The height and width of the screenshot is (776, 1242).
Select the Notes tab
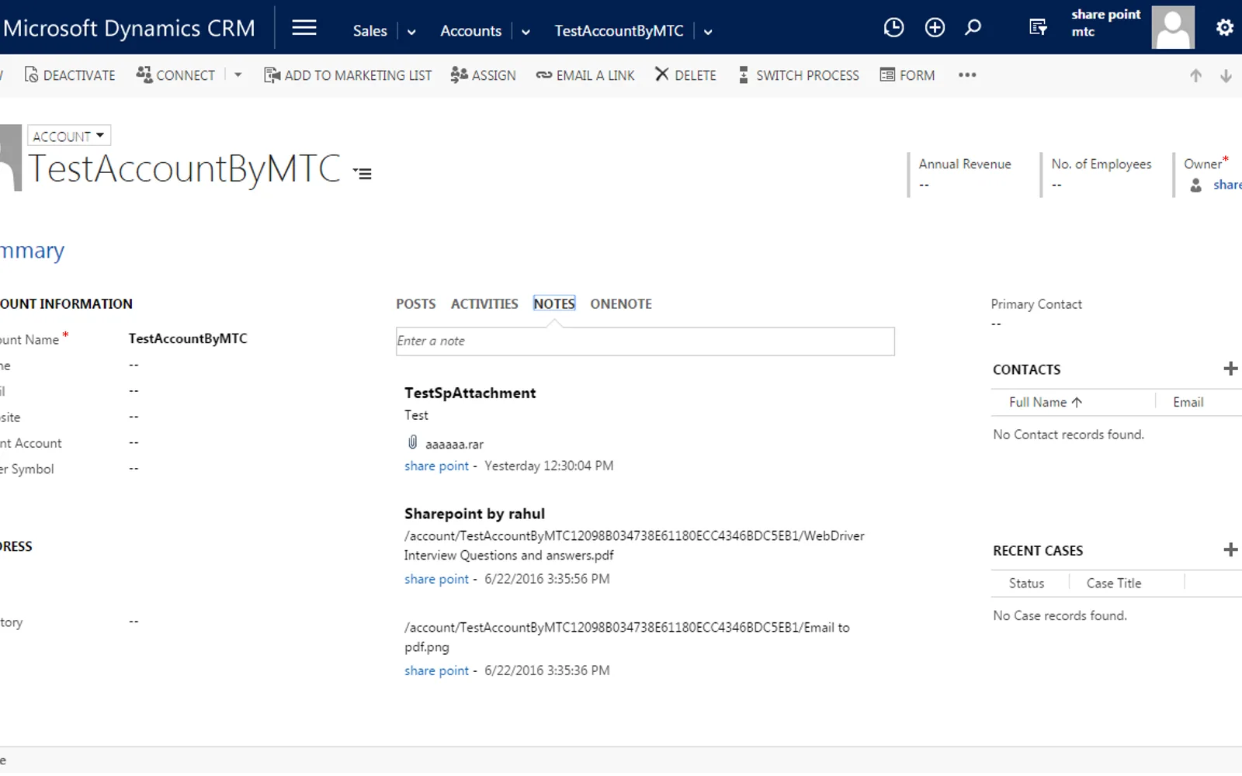click(554, 304)
